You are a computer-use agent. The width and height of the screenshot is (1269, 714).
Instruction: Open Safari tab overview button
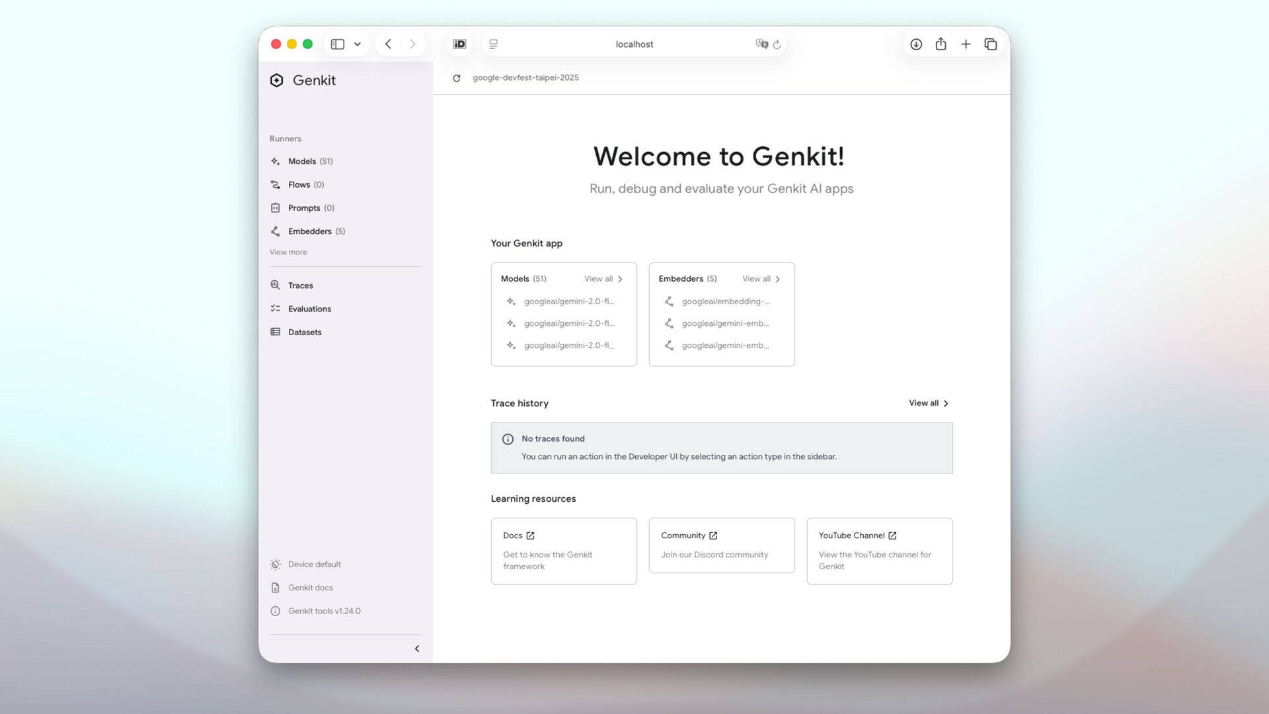click(x=990, y=44)
